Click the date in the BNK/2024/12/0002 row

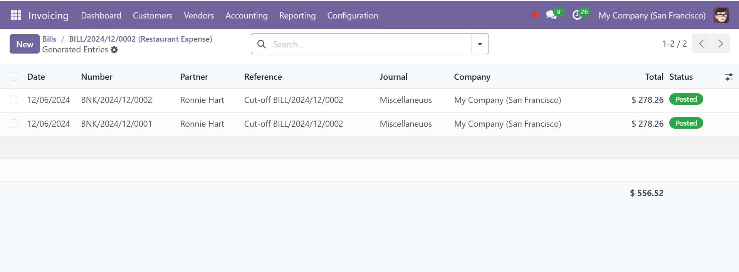point(49,100)
